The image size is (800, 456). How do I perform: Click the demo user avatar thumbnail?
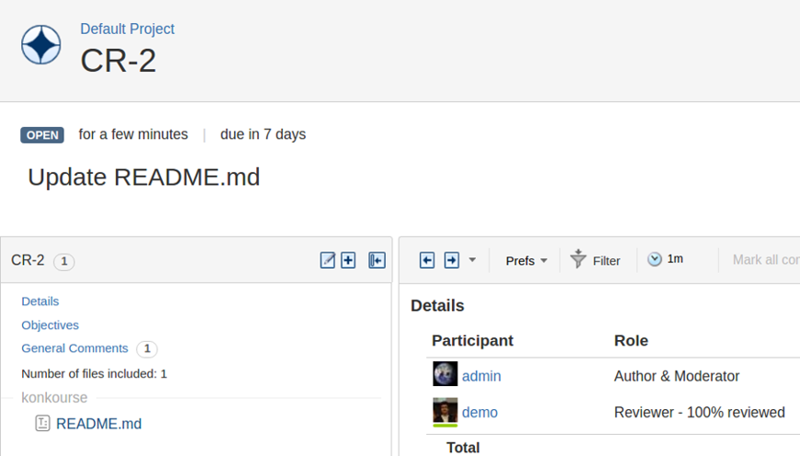[445, 411]
